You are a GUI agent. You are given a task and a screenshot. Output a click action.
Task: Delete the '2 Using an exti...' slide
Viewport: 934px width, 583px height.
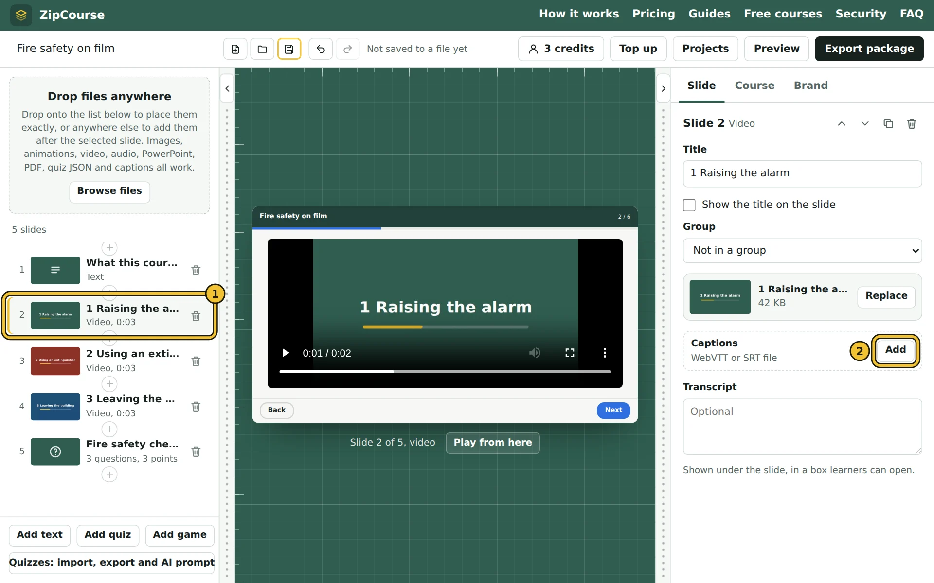196,361
